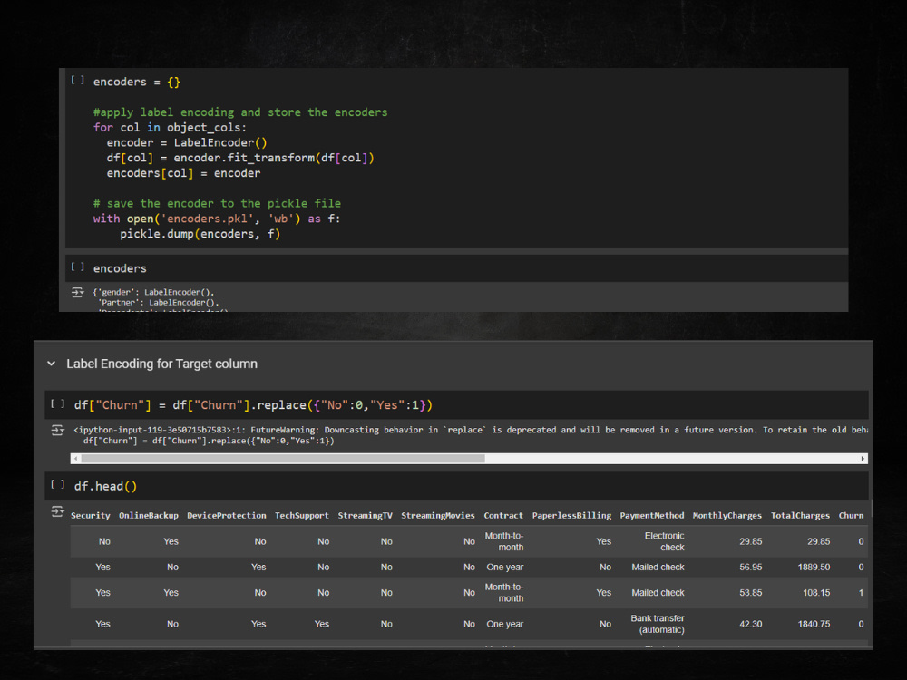Click the TechSupport column header
This screenshot has height=680, width=907.
click(301, 516)
